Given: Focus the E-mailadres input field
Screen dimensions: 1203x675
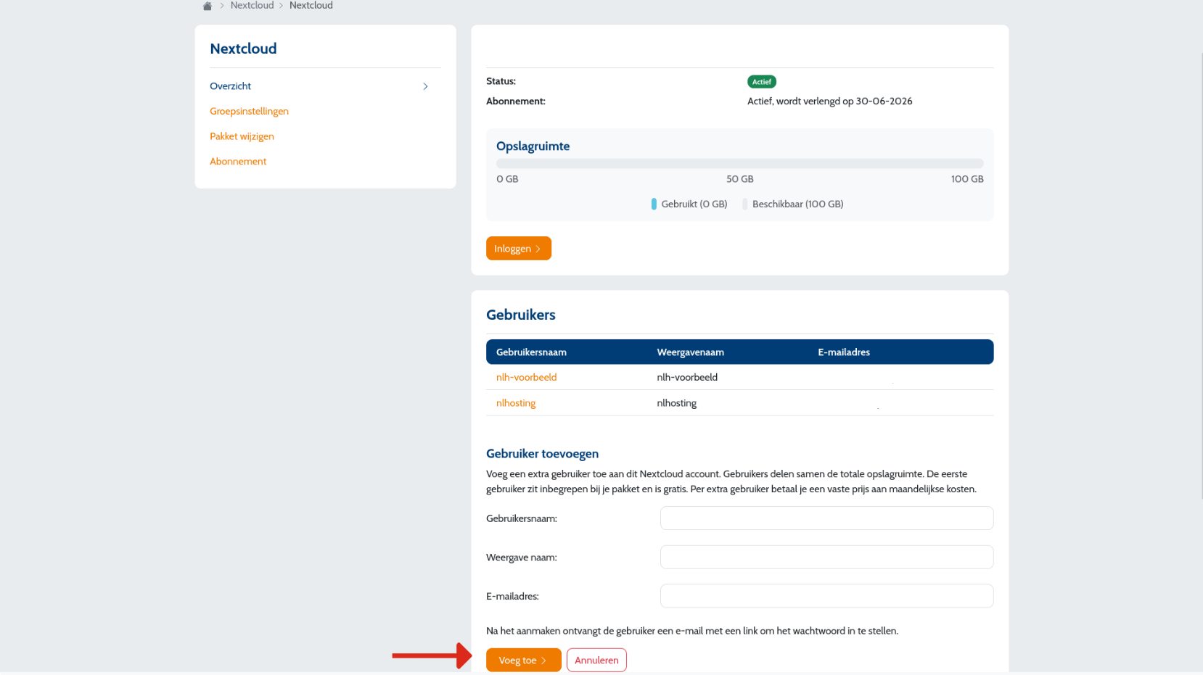Looking at the screenshot, I should click(x=826, y=596).
